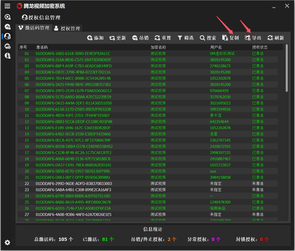Click username VM虚拟机测试

222,54
